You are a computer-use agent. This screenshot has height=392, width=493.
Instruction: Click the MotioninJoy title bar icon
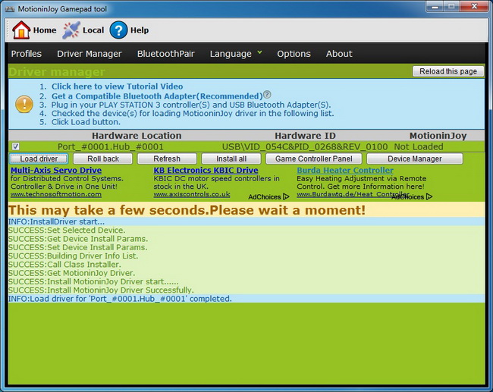(10, 7)
